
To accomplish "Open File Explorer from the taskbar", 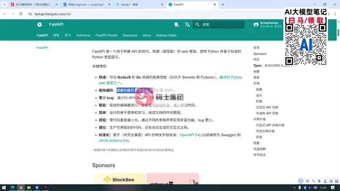I will click(29, 187).
